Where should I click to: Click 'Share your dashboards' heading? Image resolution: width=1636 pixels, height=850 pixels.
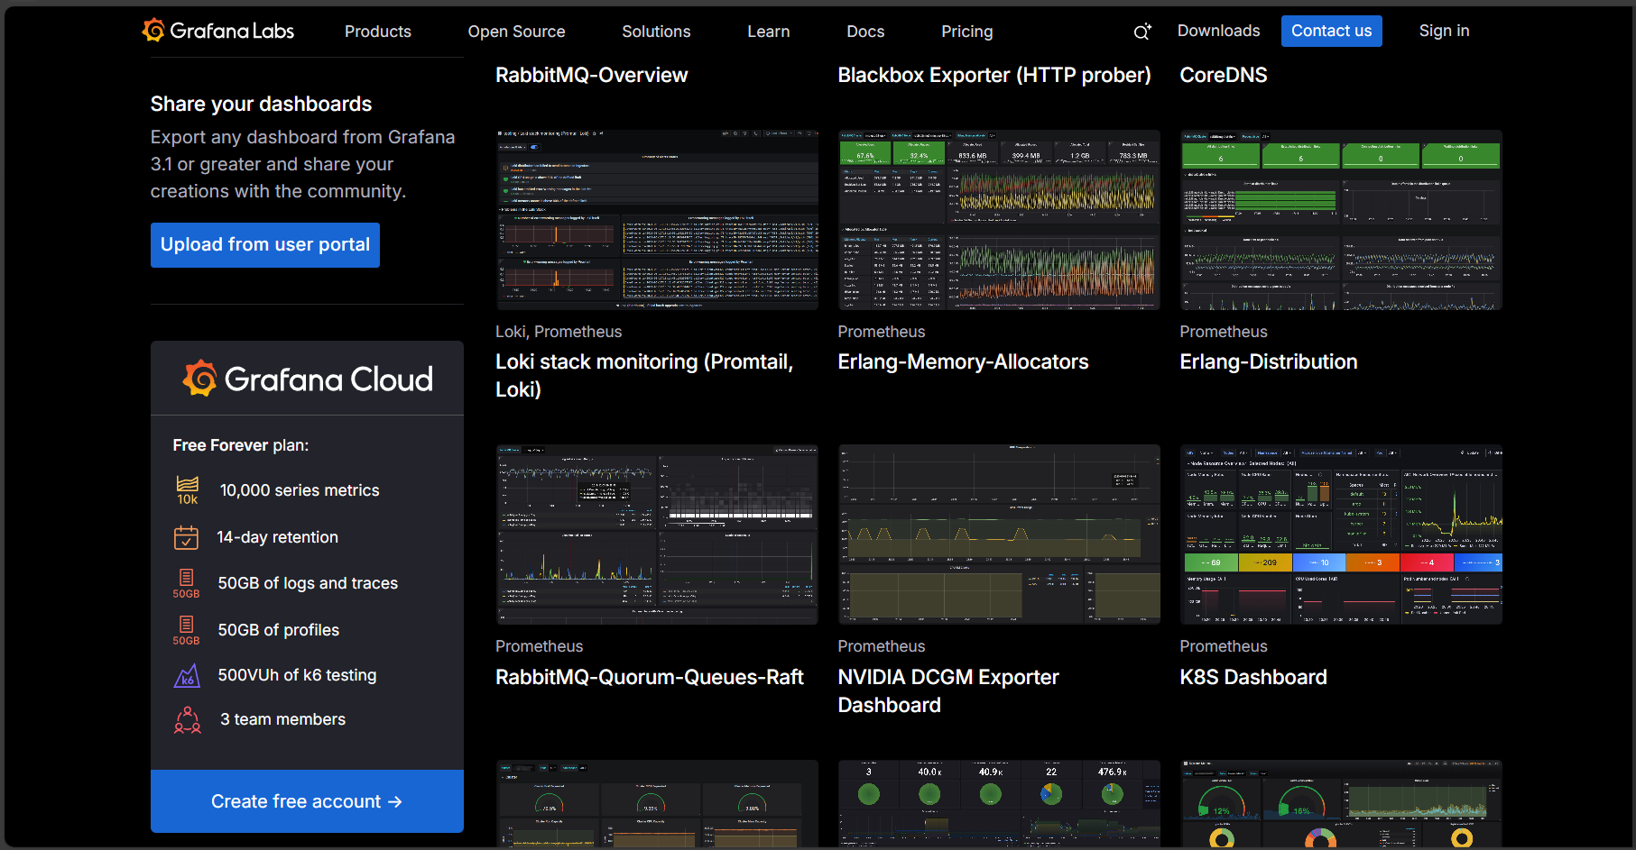point(261,104)
